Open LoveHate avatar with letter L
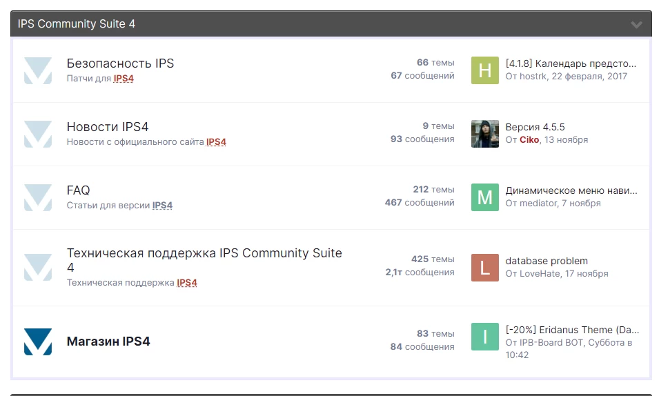The height and width of the screenshot is (396, 659). coord(485,268)
